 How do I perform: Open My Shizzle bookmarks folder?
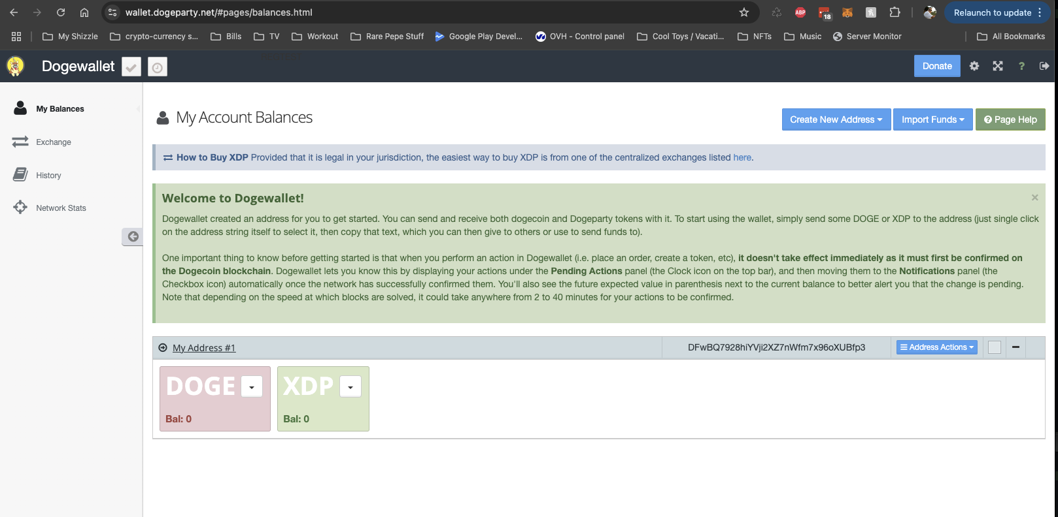click(x=70, y=37)
